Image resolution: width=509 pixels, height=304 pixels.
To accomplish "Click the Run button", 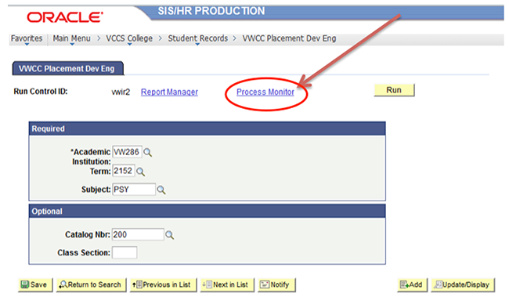I will click(394, 90).
